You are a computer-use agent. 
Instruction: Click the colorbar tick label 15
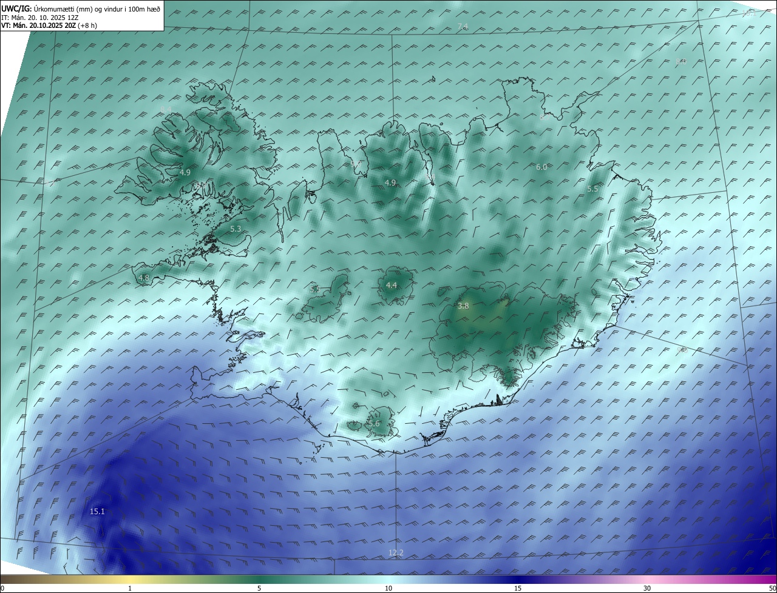point(518,588)
